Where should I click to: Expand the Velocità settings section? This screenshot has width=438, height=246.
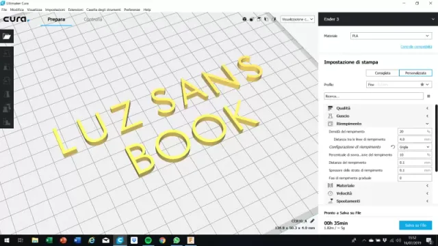tap(378, 193)
